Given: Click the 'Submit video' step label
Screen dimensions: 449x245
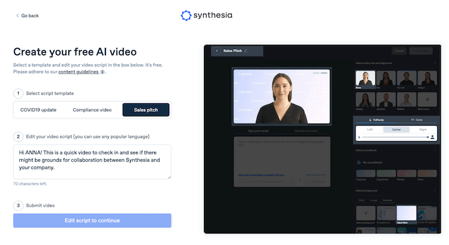Looking at the screenshot, I should coord(41,205).
